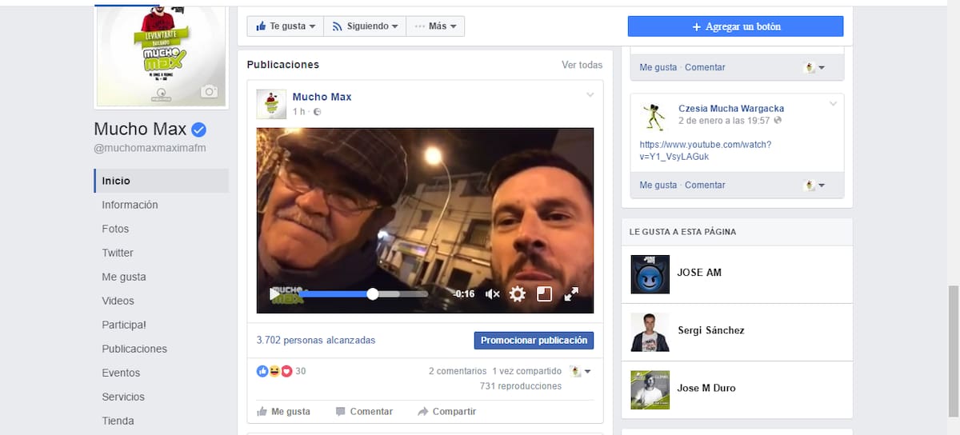Share the post with Compartir arrow
The height and width of the screenshot is (435, 960).
[423, 412]
